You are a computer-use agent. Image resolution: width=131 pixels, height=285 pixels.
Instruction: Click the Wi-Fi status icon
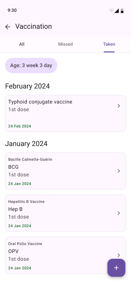[x=111, y=11]
